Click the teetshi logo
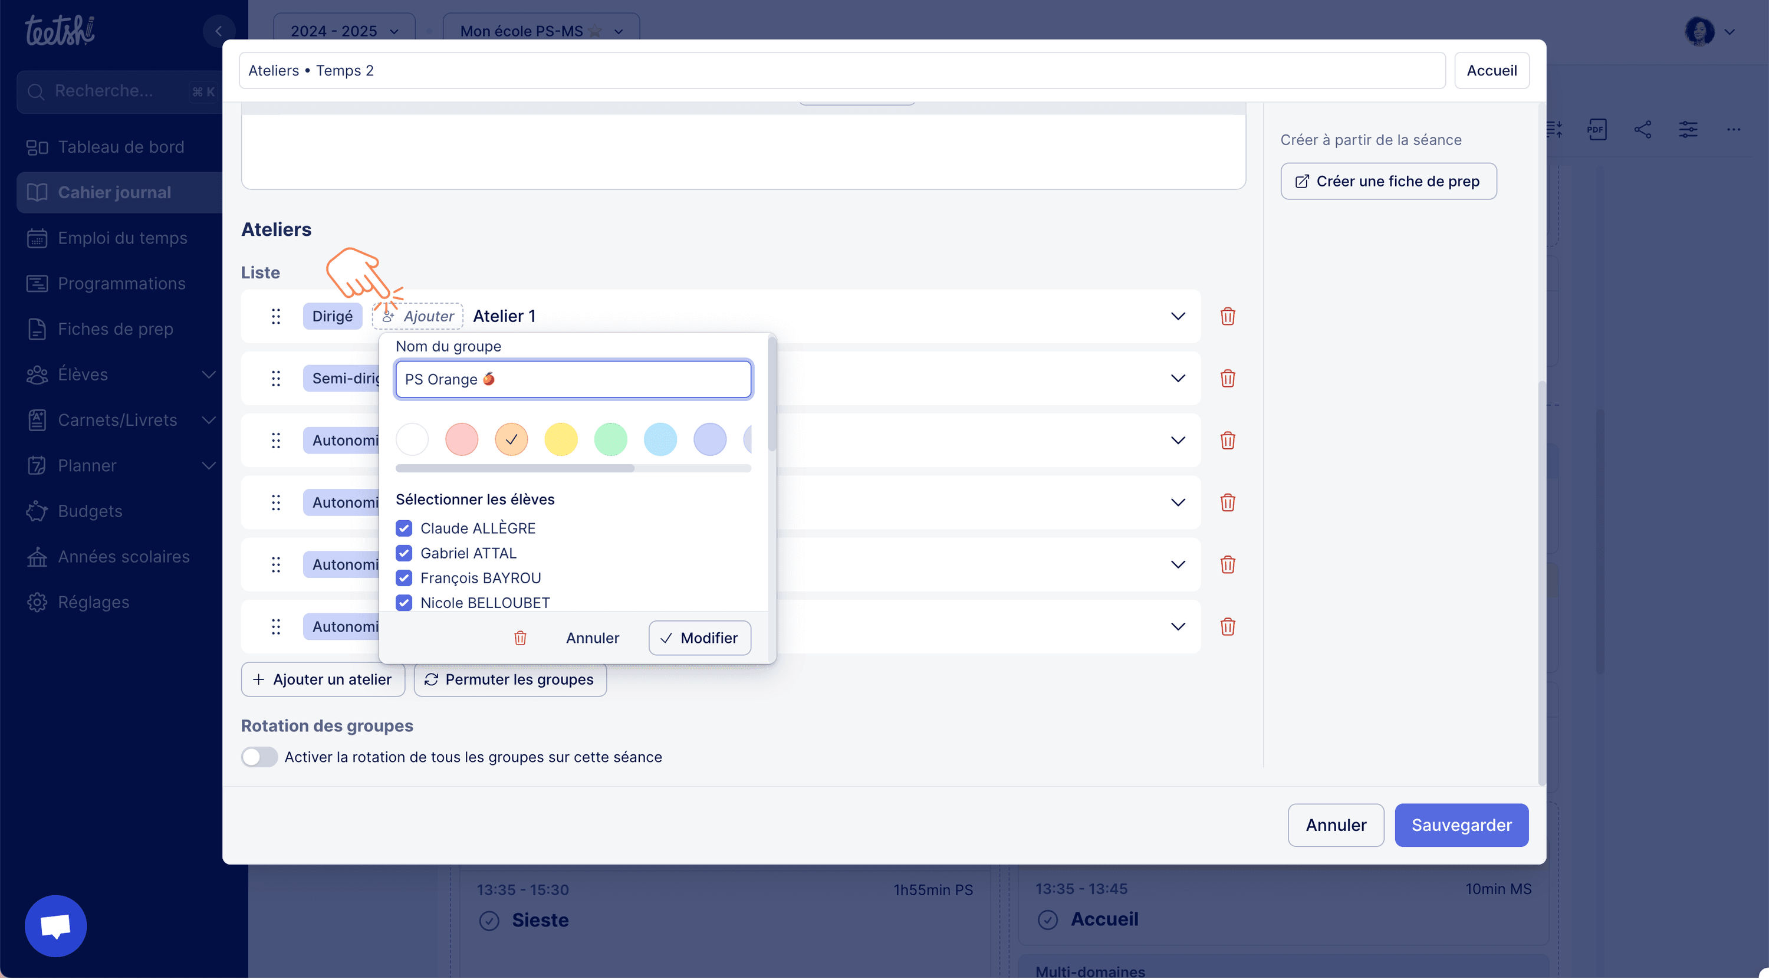This screenshot has height=979, width=1769. 60,29
